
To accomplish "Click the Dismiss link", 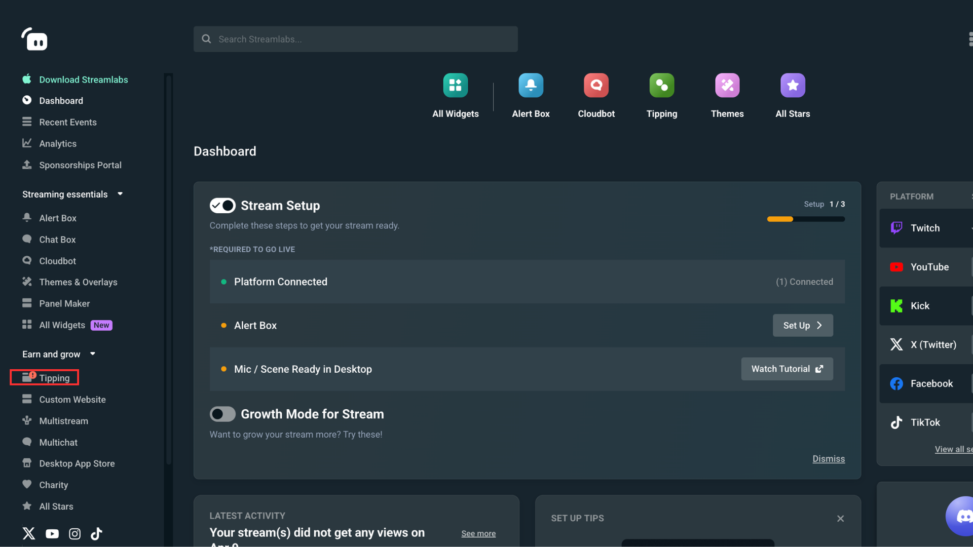I will click(829, 459).
